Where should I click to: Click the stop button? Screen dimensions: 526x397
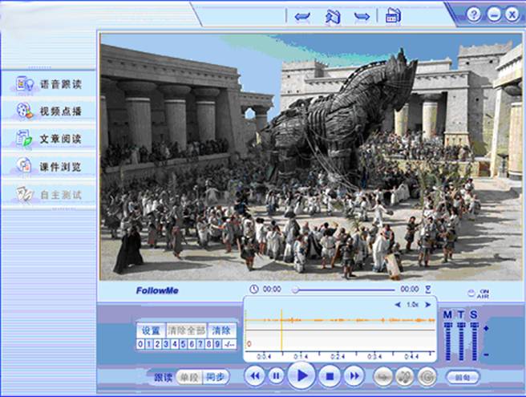[330, 376]
